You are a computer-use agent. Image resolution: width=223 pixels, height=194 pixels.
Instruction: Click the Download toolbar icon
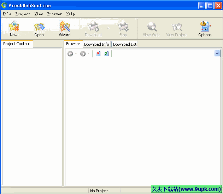93,26
